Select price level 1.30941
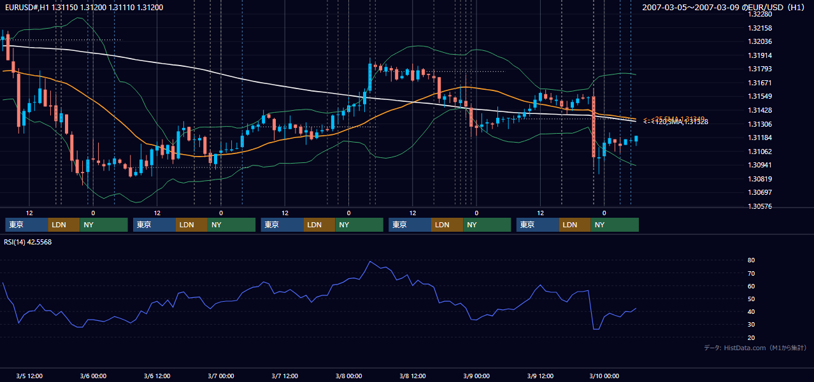This screenshot has width=814, height=382. 760,165
